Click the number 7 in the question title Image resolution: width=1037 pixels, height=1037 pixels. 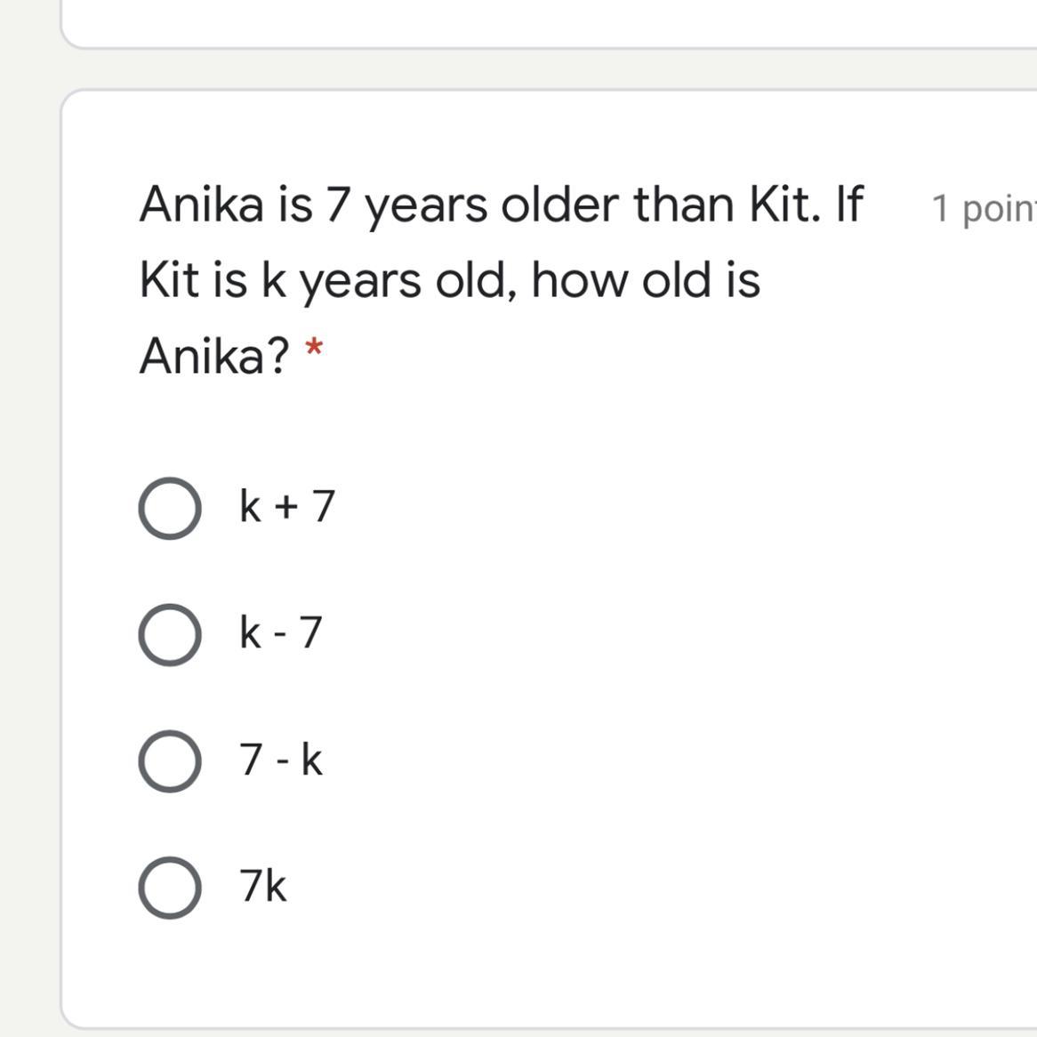click(x=337, y=205)
